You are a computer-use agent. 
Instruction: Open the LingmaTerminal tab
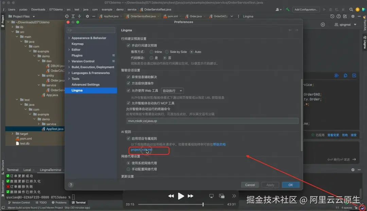point(50,170)
